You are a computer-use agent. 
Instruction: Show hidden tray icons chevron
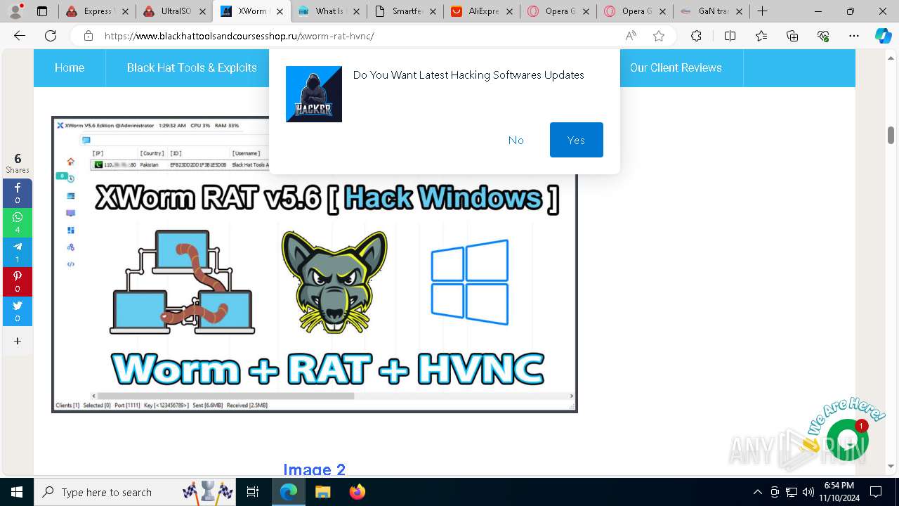click(757, 492)
